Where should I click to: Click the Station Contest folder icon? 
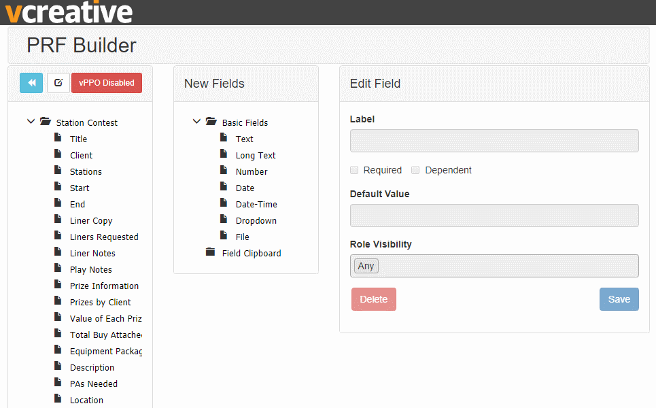[45, 121]
